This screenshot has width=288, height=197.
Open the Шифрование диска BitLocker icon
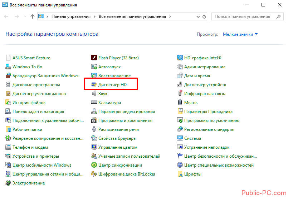click(x=94, y=174)
